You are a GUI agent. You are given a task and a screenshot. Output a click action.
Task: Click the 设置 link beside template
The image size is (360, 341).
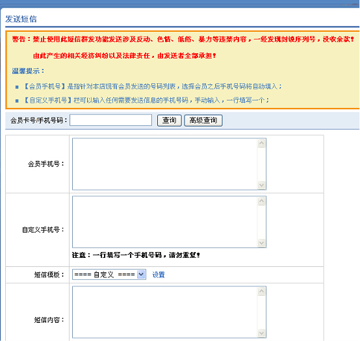(x=159, y=275)
